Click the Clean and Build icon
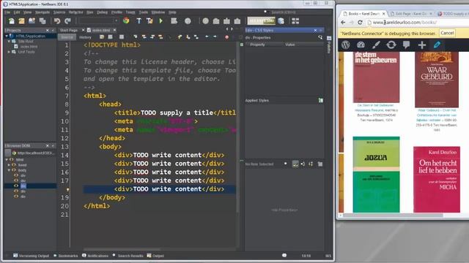The height and width of the screenshot is (263, 469). tap(149, 21)
